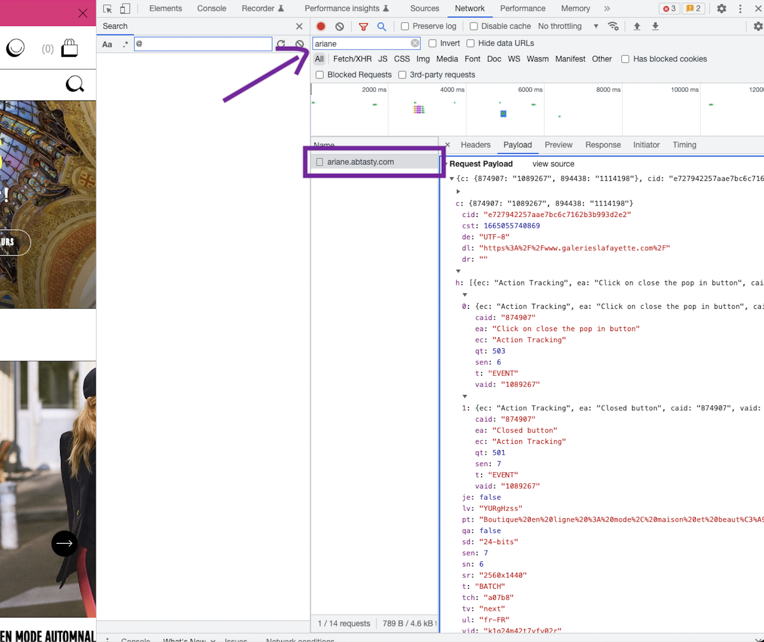
Task: Enable the Disable cache checkbox
Action: (x=473, y=26)
